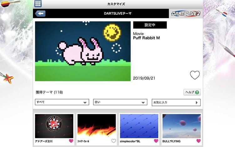Click the Movie type label
Image resolution: width=235 pixels, height=147 pixels.
[138, 34]
